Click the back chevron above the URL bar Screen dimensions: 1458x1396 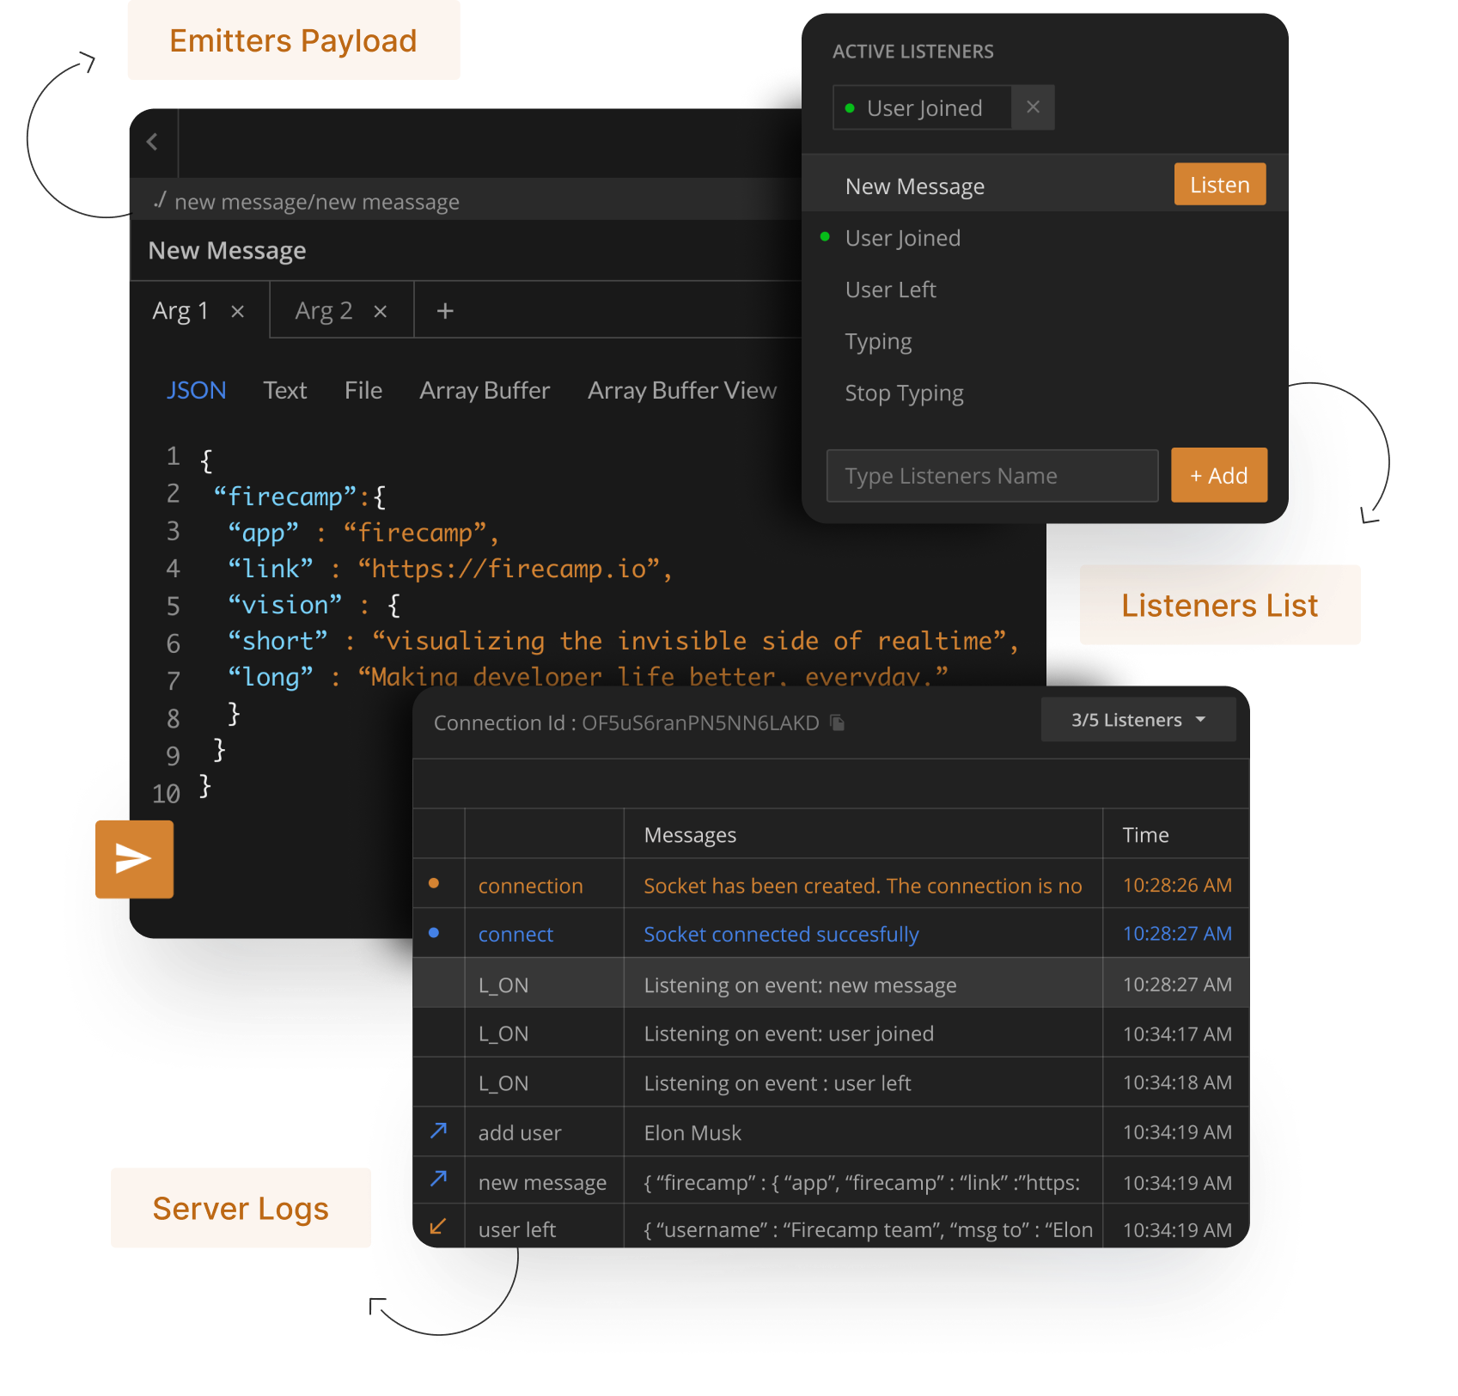(153, 142)
